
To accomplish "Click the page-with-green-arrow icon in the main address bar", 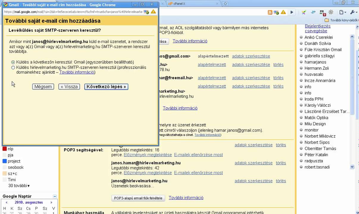I will pos(276,12).
